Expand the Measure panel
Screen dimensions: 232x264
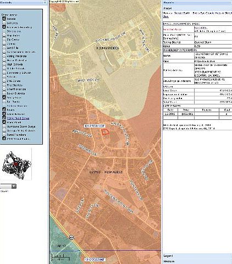(197, 261)
